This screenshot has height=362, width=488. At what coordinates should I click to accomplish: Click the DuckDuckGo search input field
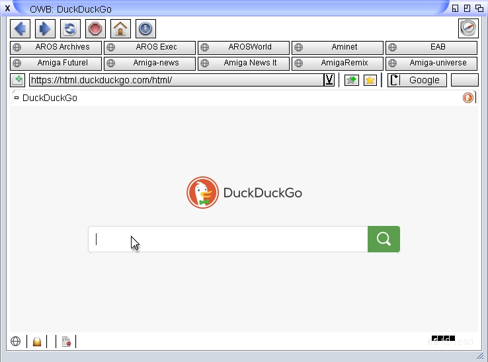(x=228, y=239)
